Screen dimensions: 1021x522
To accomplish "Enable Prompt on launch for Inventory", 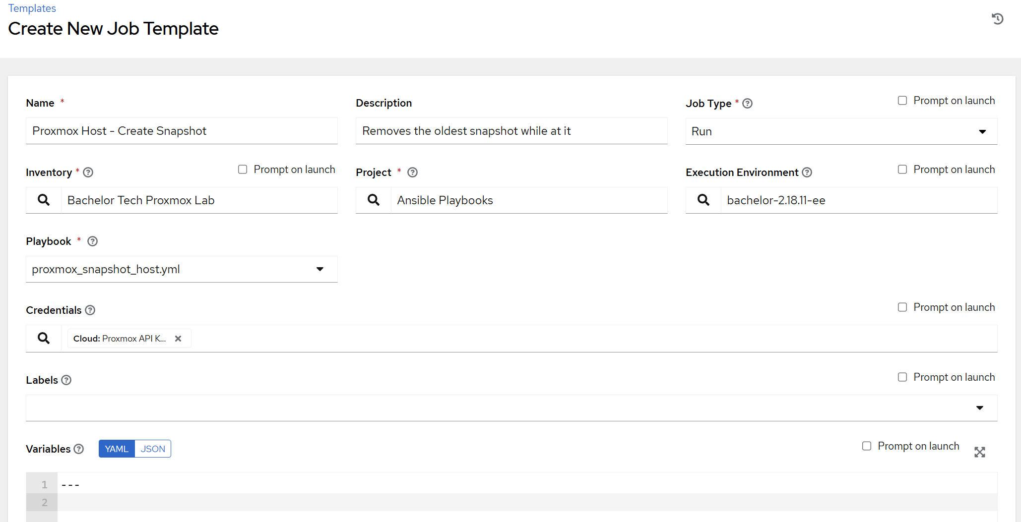I will point(243,170).
